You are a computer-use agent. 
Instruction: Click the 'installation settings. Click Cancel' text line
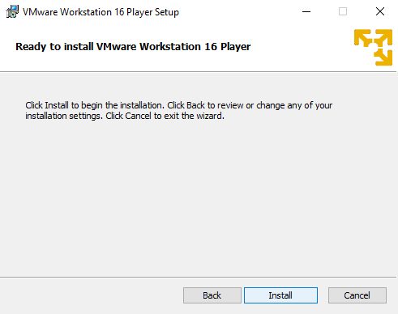click(125, 116)
